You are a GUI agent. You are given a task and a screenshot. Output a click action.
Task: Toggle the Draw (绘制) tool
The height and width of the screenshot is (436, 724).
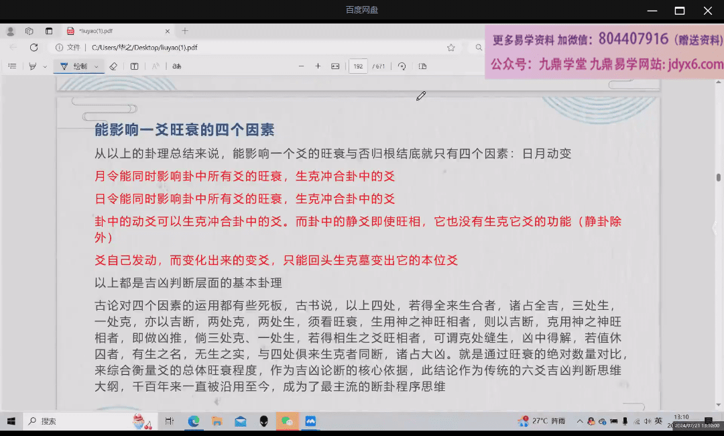74,66
